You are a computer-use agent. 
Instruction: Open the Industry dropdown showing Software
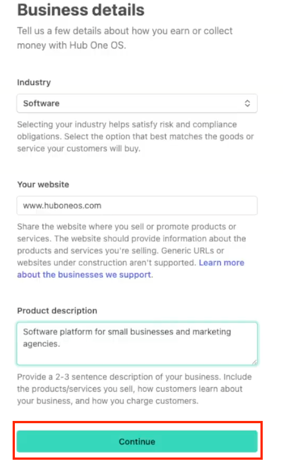(137, 103)
